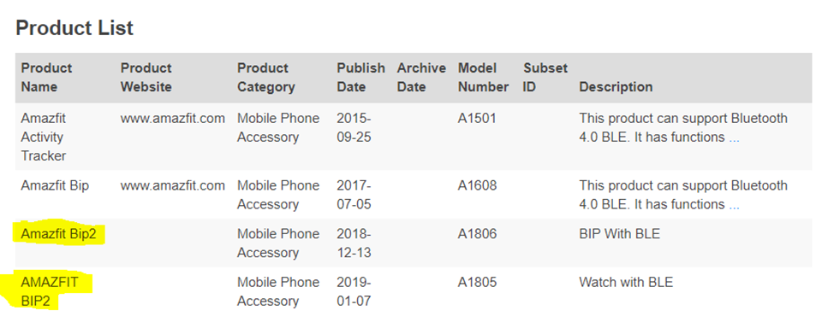Click the Product List heading

pos(74,27)
